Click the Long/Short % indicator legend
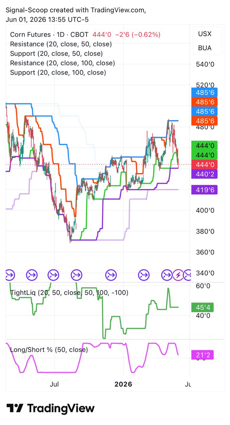 49,350
